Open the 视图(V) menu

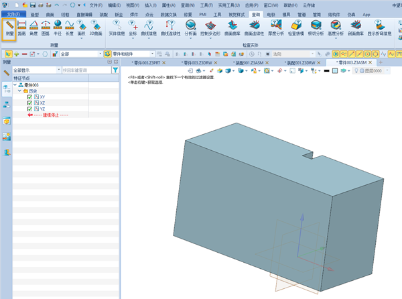(133, 5)
